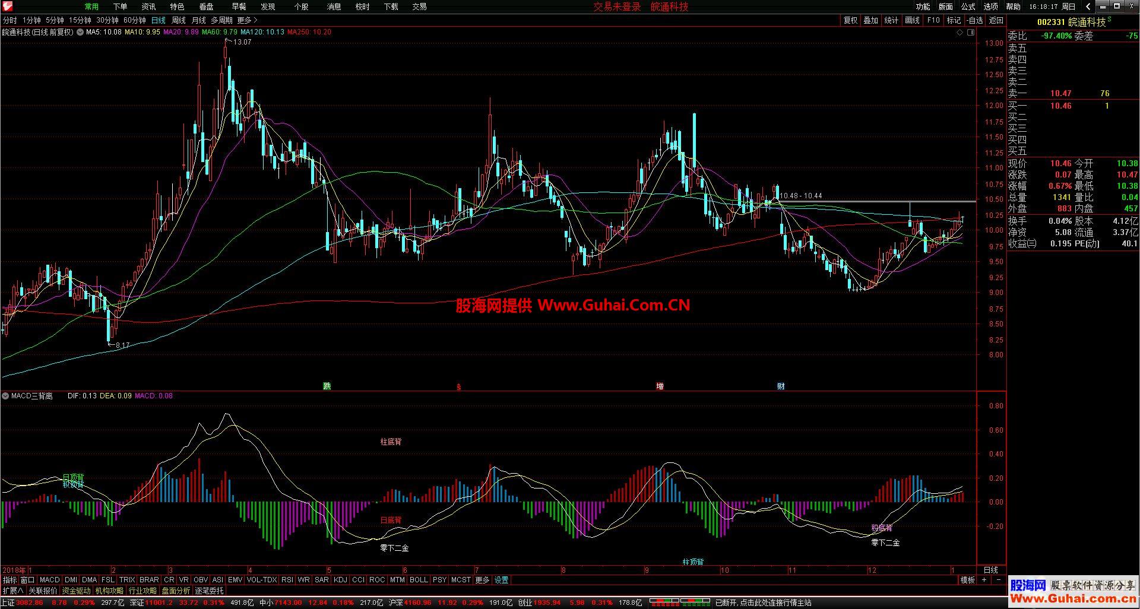
Task: Open the 功能 menu
Action: (923, 7)
